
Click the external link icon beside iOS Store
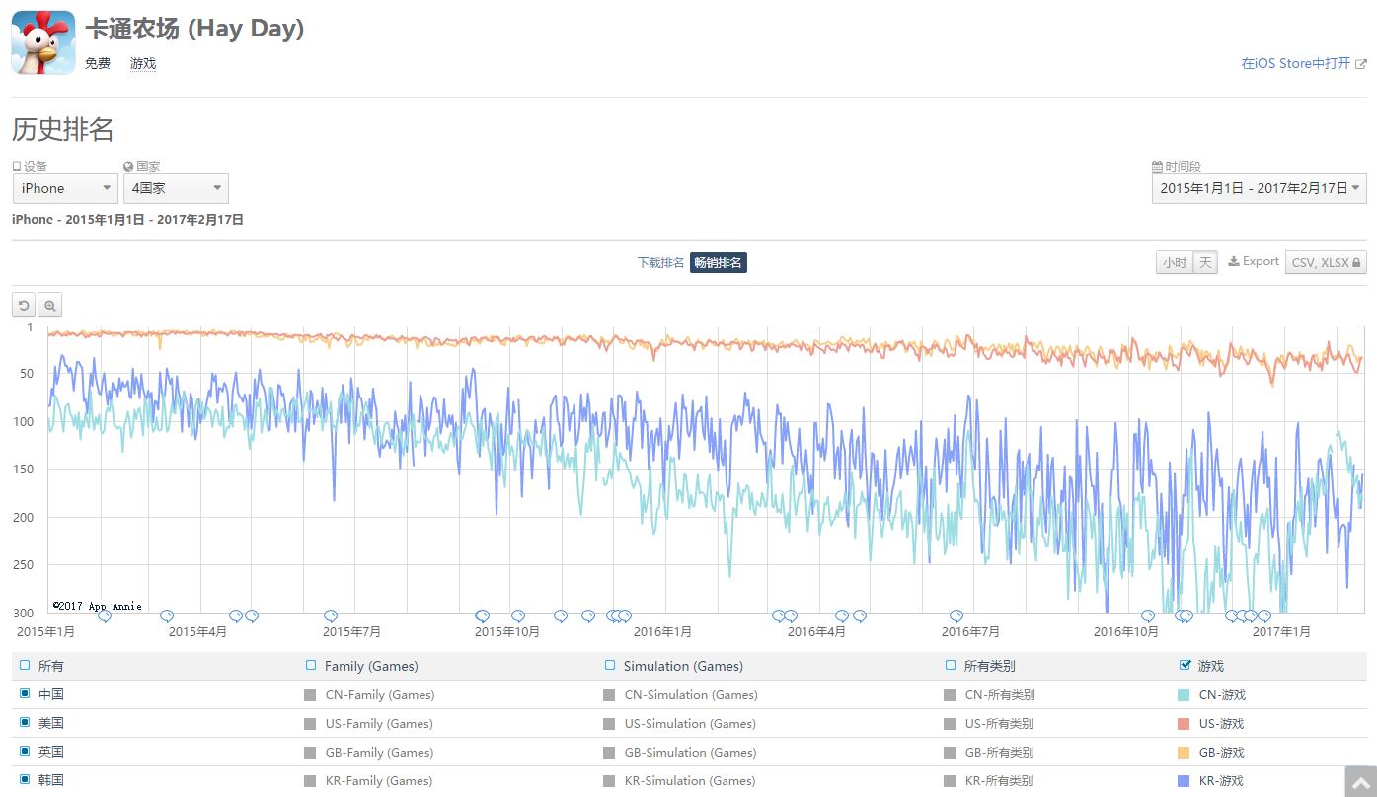[x=1361, y=64]
